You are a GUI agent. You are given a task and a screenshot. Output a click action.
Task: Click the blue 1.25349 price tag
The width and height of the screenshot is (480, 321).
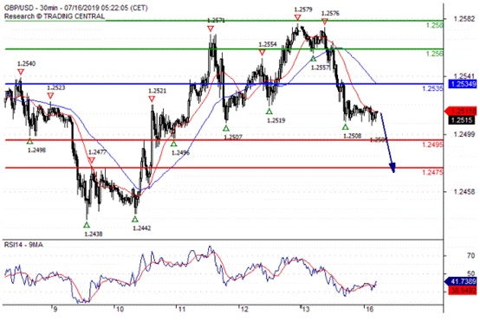(463, 84)
